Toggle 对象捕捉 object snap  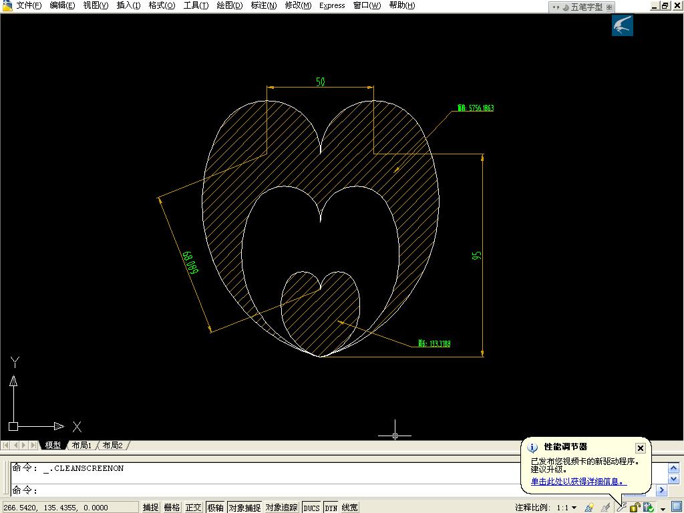(244, 508)
